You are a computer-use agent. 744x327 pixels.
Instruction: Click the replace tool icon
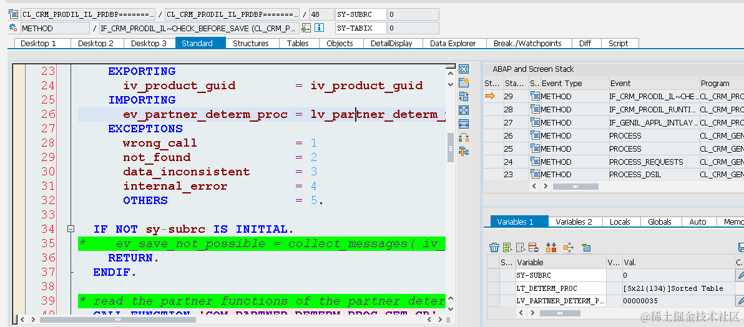click(464, 96)
